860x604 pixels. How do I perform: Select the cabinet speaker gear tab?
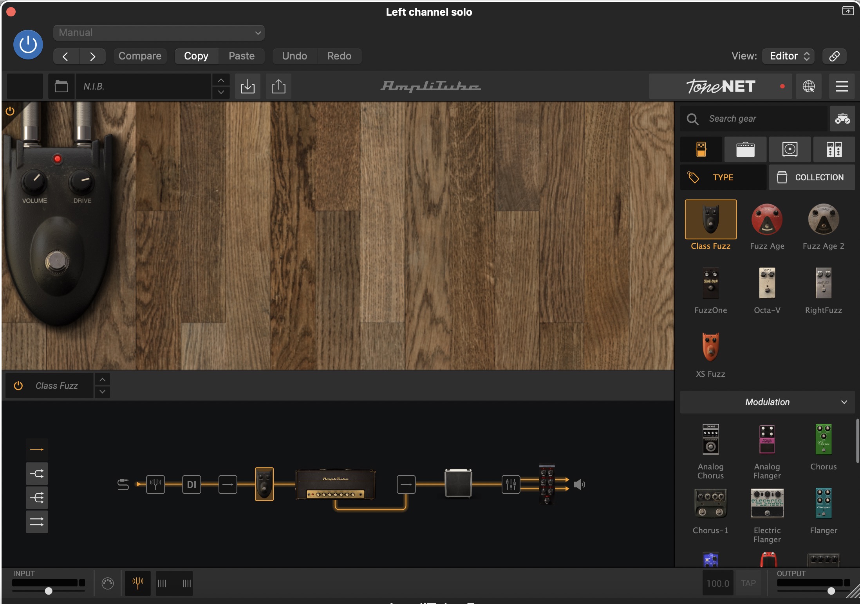tap(790, 149)
